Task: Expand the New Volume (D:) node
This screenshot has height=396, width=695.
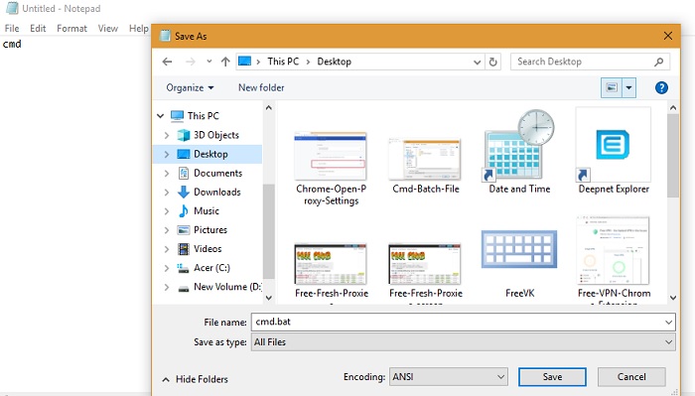Action: 167,288
